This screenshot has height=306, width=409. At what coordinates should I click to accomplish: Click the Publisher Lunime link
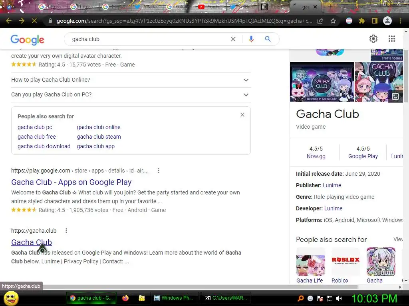click(332, 186)
